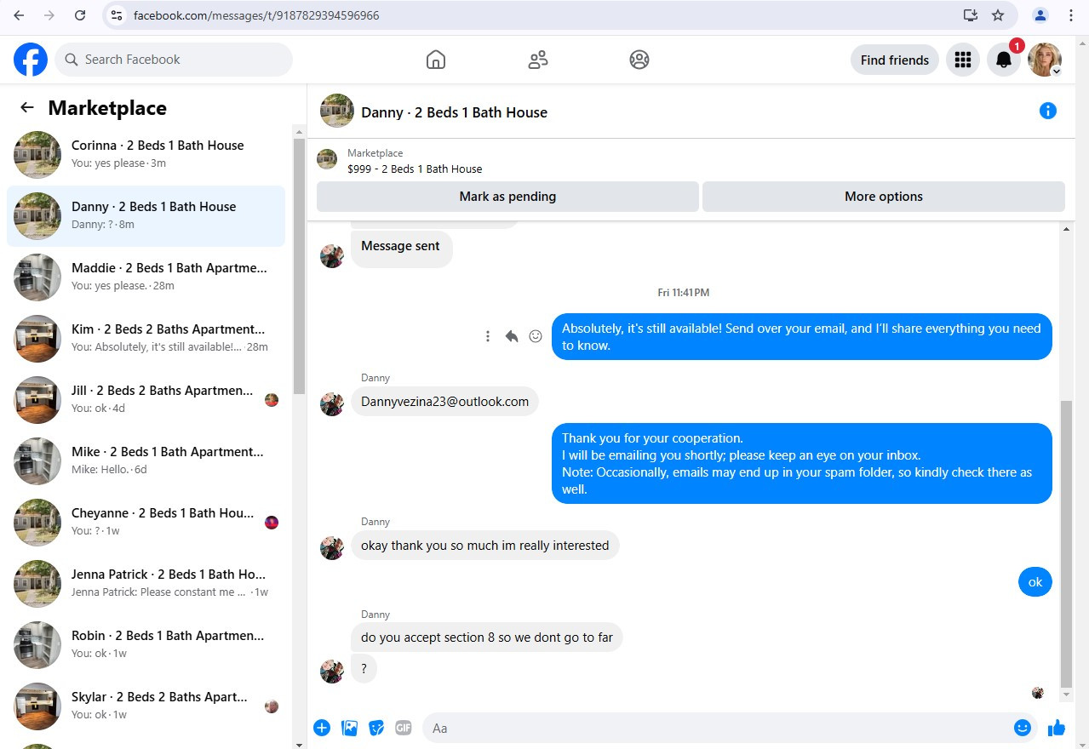Viewport: 1089px width, 749px height.
Task: Open the account profile picture menu
Action: tap(1044, 60)
